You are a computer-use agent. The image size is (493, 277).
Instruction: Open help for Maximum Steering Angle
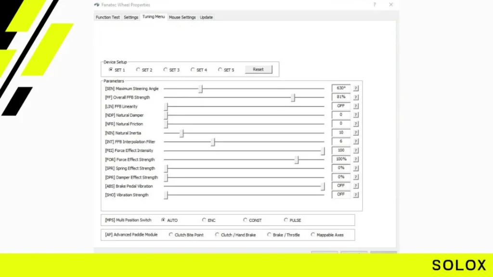tap(356, 88)
